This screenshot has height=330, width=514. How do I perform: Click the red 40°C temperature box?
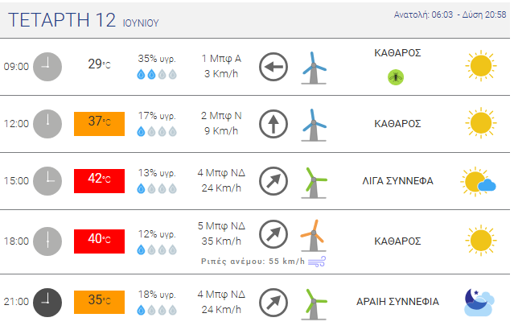click(99, 241)
